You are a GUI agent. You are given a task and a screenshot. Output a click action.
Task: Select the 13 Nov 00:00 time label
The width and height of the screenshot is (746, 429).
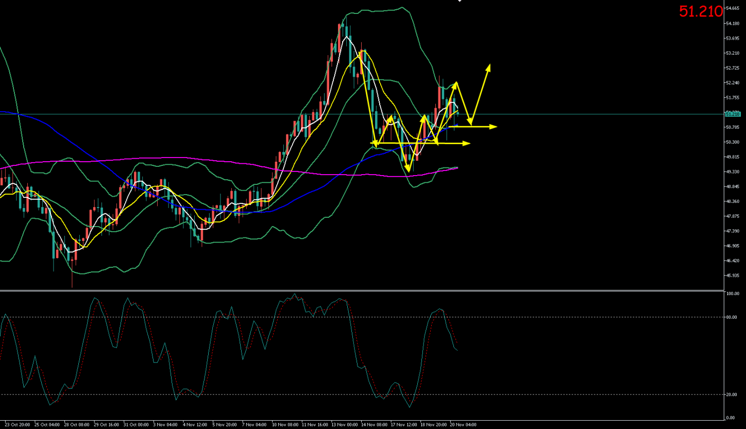click(344, 425)
